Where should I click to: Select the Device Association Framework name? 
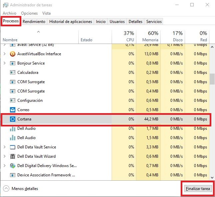[x=46, y=175]
